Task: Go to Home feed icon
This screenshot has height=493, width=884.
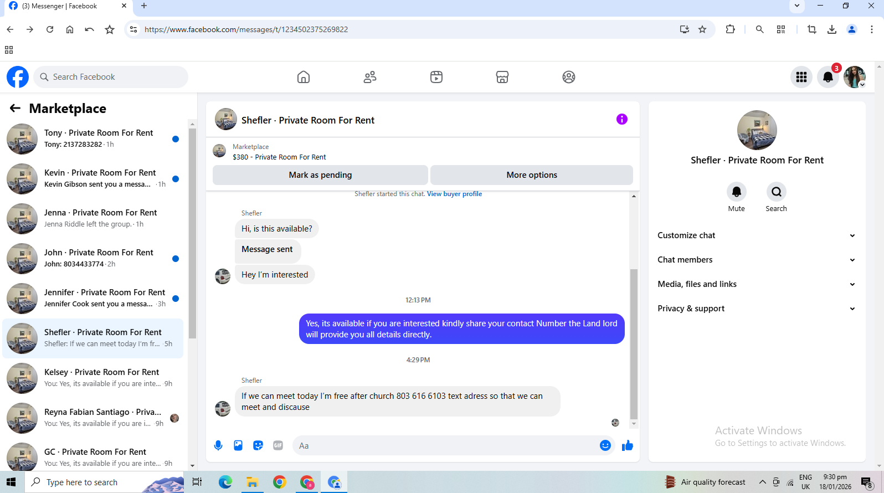Action: click(304, 77)
